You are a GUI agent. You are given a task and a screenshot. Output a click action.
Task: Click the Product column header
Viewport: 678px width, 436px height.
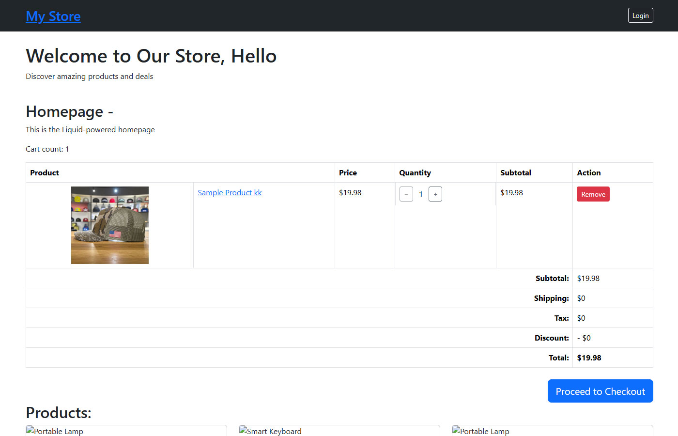[x=45, y=173]
